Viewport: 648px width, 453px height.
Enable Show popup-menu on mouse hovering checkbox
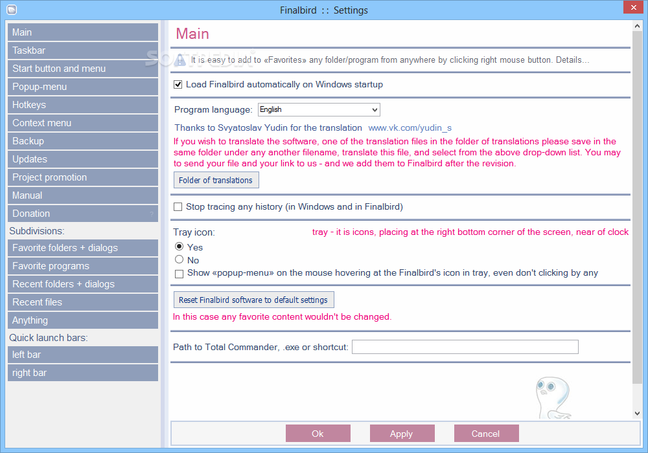[179, 274]
